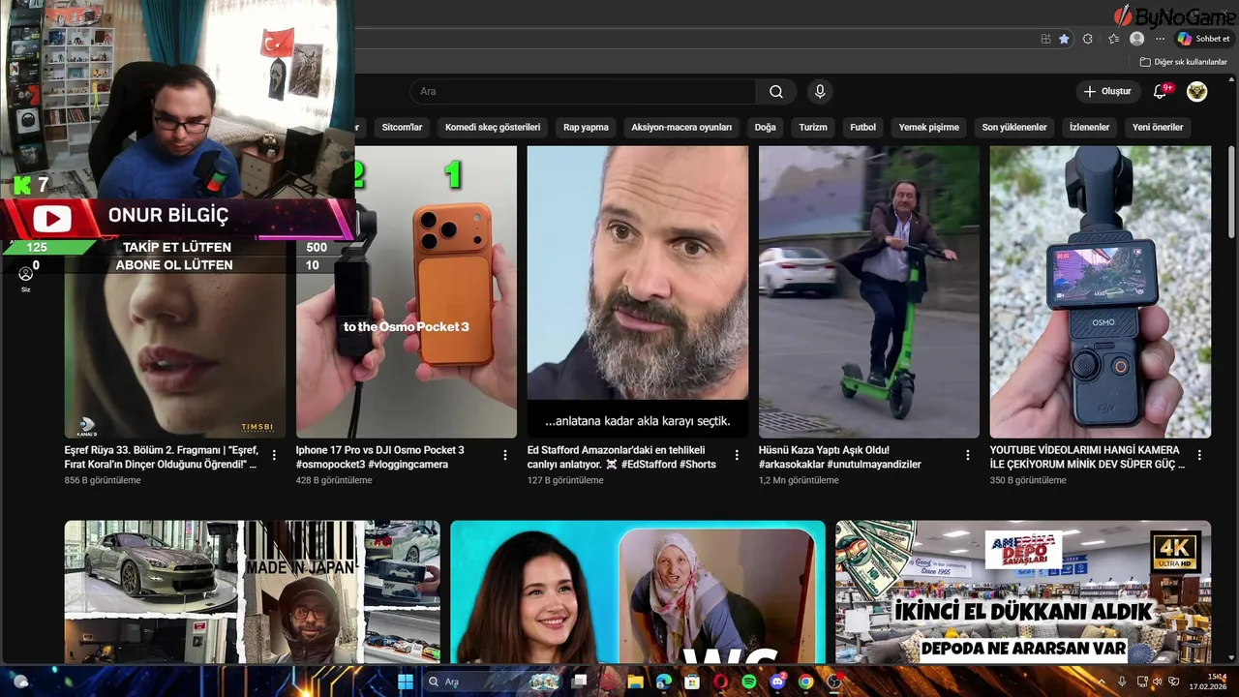Viewport: 1239px width, 697px height.
Task: Click the YouTube page vertical scrollbar
Action: [x=1231, y=194]
